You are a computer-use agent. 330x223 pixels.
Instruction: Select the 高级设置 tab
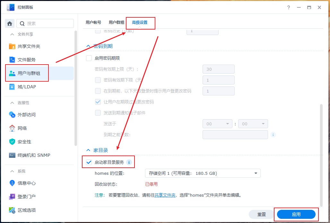140,22
